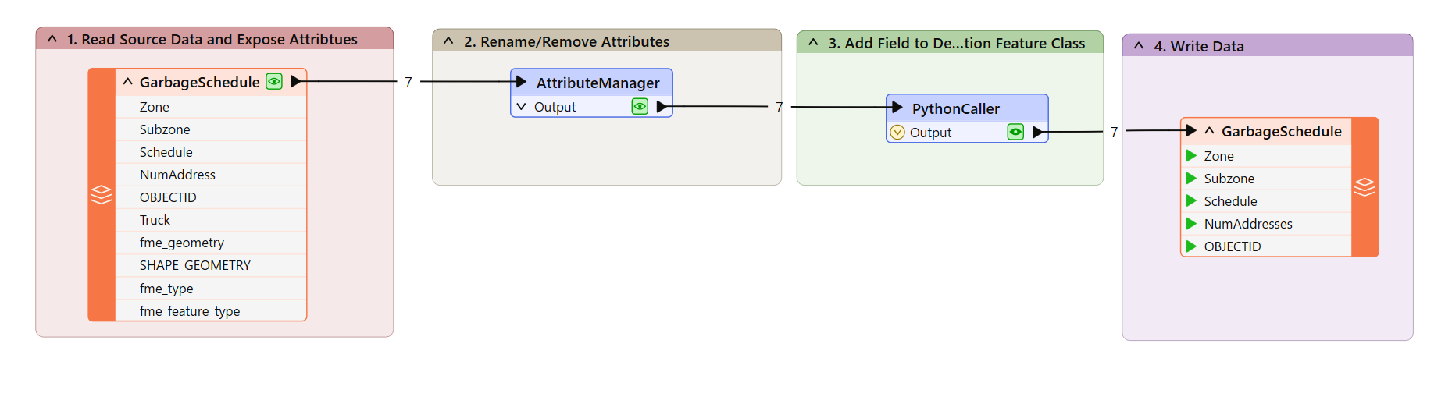Image resolution: width=1452 pixels, height=411 pixels.
Task: Select the AttributeManager transformer title
Action: pyautogui.click(x=598, y=83)
